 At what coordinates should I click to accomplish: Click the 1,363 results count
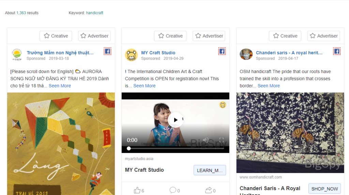21,13
